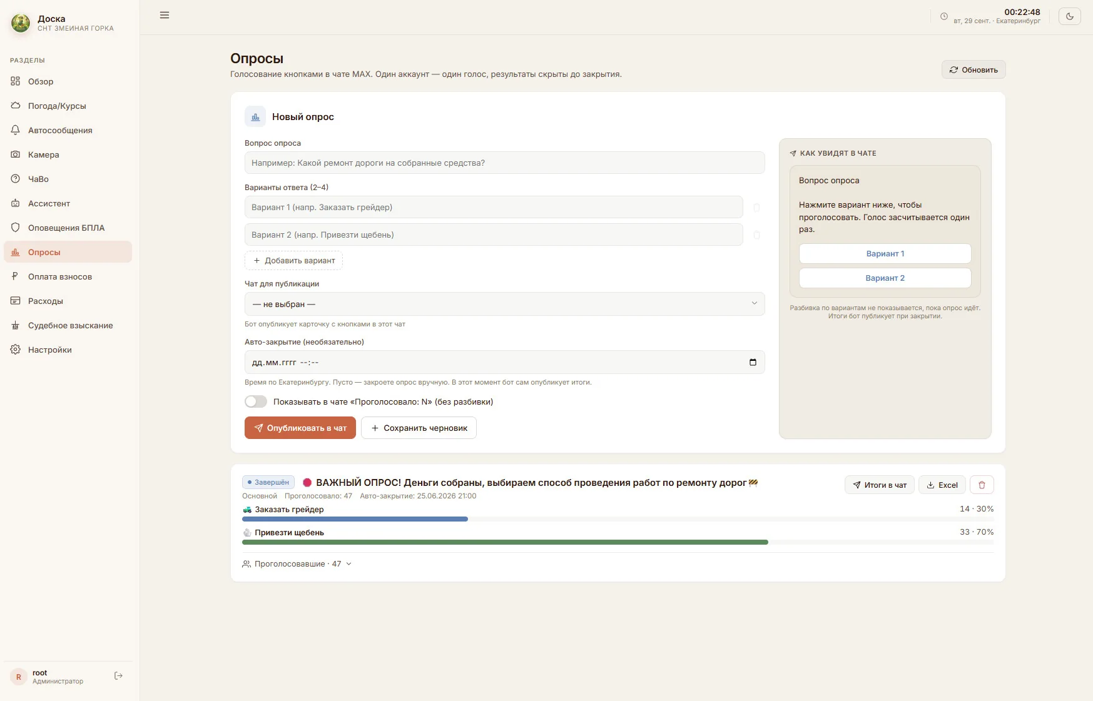This screenshot has width=1093, height=701.
Task: Open the Обзор section
Action: tap(68, 81)
